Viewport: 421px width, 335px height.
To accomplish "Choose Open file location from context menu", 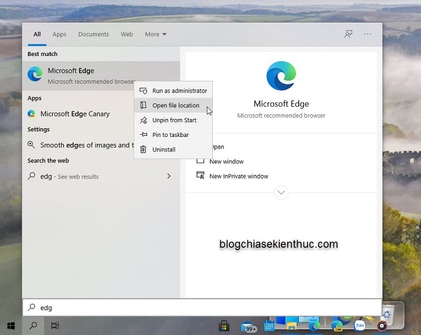I will tap(173, 105).
